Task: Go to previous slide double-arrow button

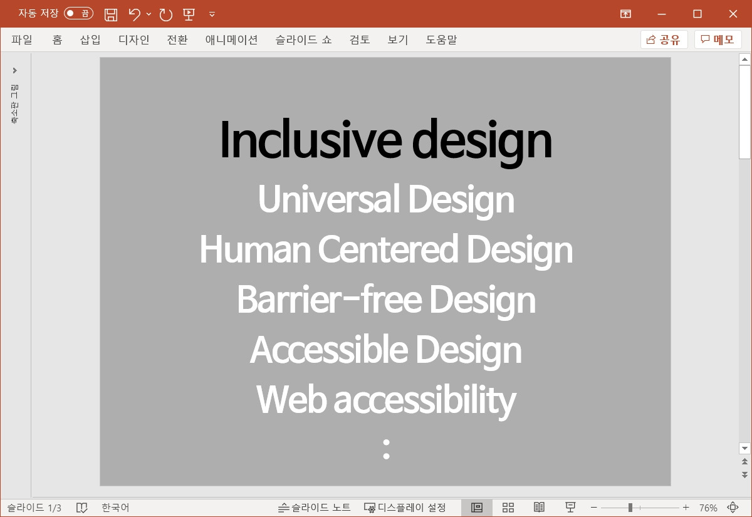Action: pyautogui.click(x=744, y=461)
